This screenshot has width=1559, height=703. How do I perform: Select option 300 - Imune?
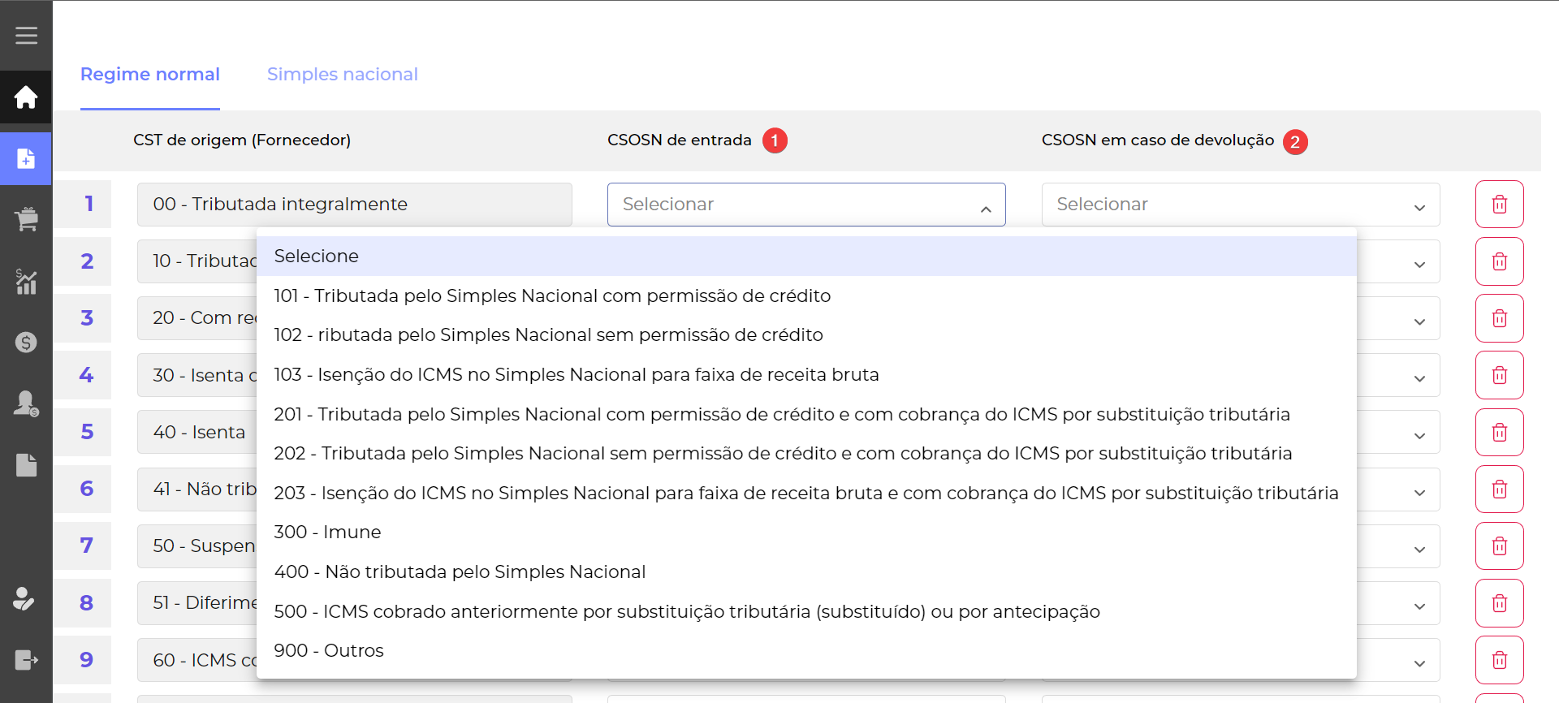pos(327,532)
